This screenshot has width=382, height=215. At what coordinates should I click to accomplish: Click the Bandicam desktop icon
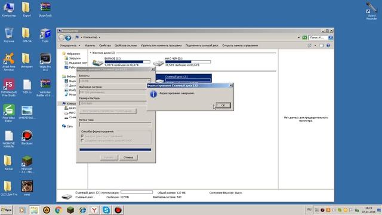coord(27,137)
